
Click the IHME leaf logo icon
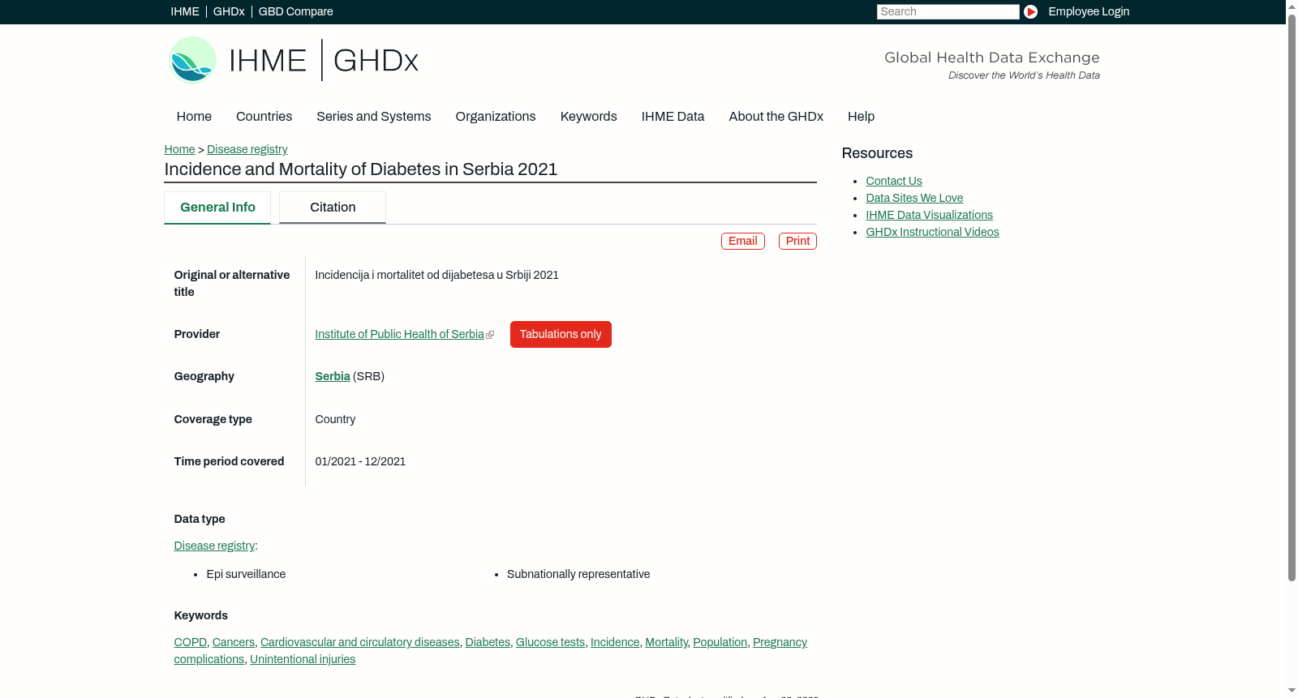coord(192,60)
